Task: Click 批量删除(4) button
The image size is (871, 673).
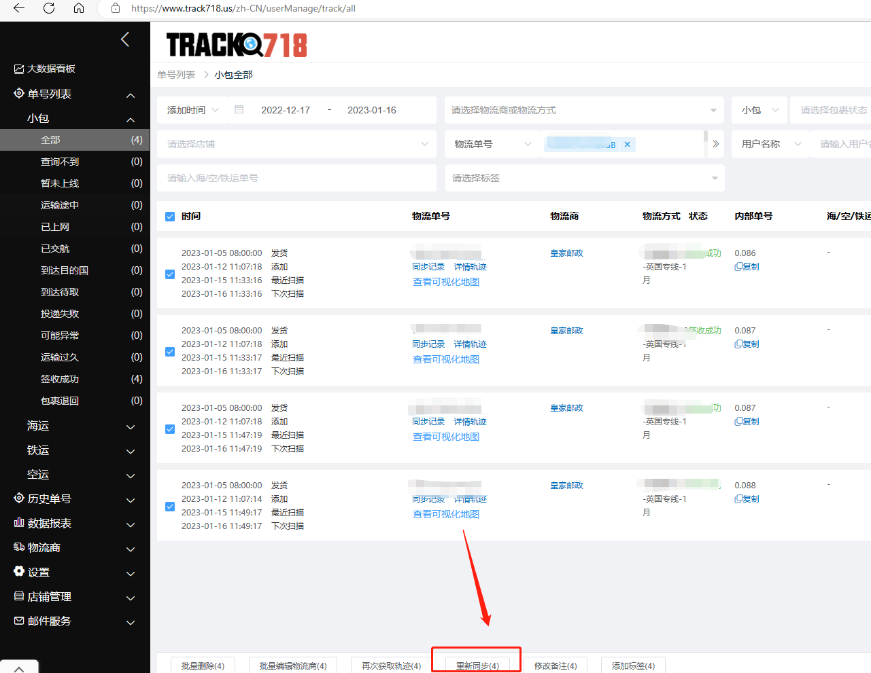Action: (203, 666)
